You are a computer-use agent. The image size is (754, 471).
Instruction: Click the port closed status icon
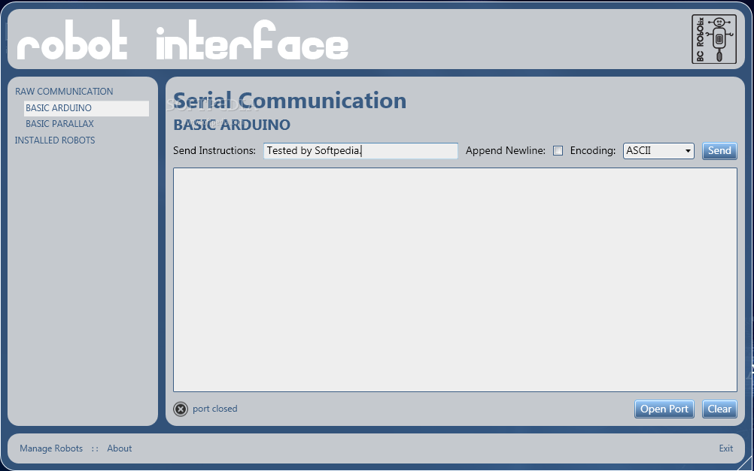[x=181, y=409]
